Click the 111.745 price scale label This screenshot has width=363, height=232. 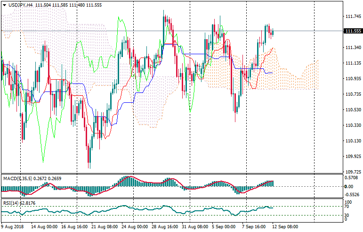(x=353, y=16)
